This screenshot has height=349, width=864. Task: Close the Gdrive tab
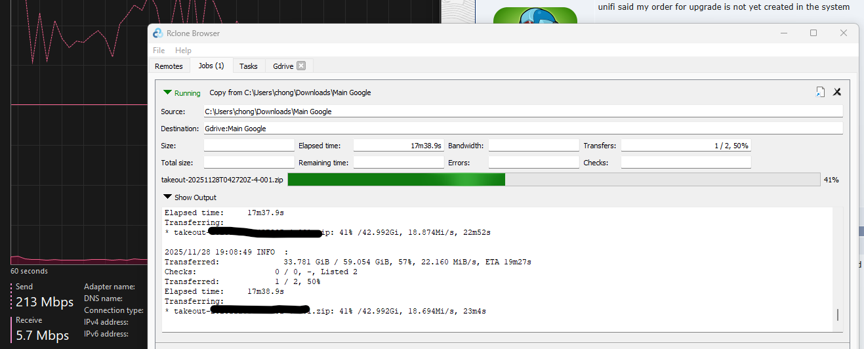(301, 66)
